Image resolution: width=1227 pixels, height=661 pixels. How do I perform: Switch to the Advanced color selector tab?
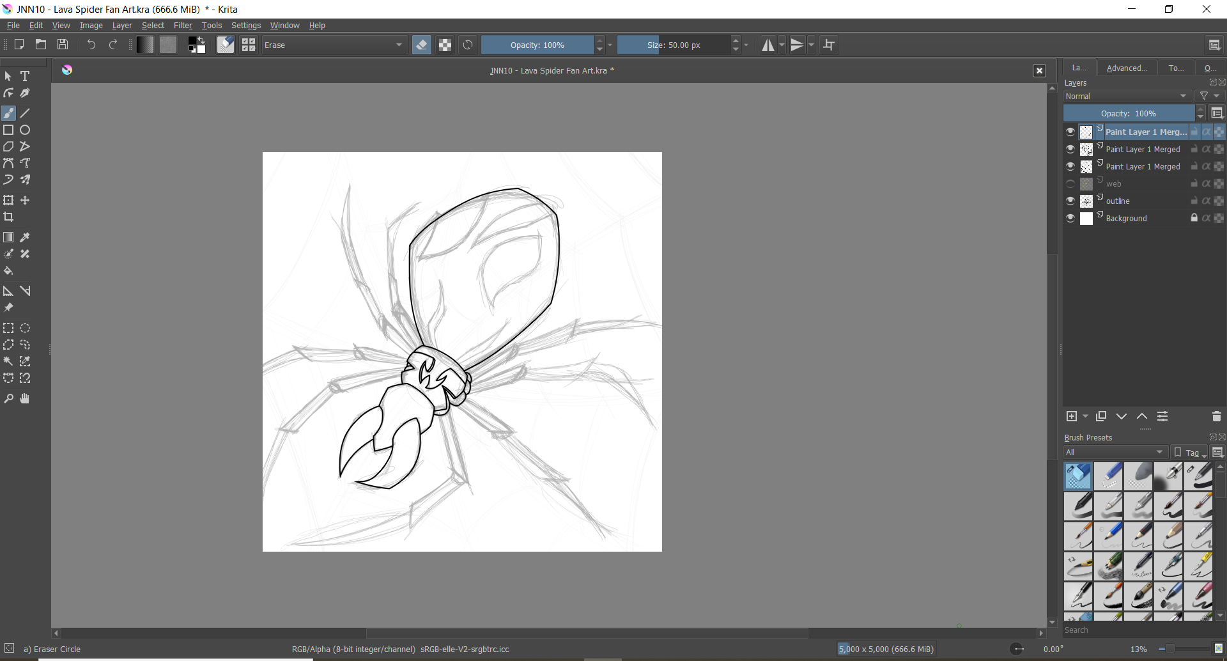[x=1127, y=68]
